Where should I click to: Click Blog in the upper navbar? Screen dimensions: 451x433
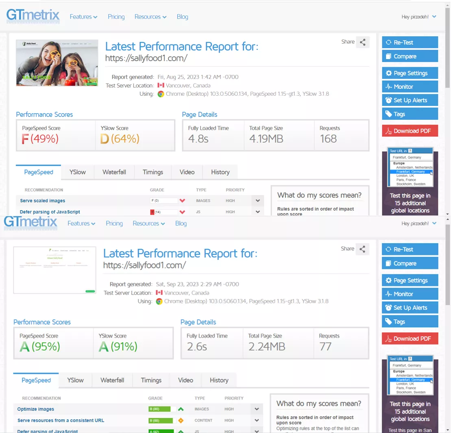182,17
